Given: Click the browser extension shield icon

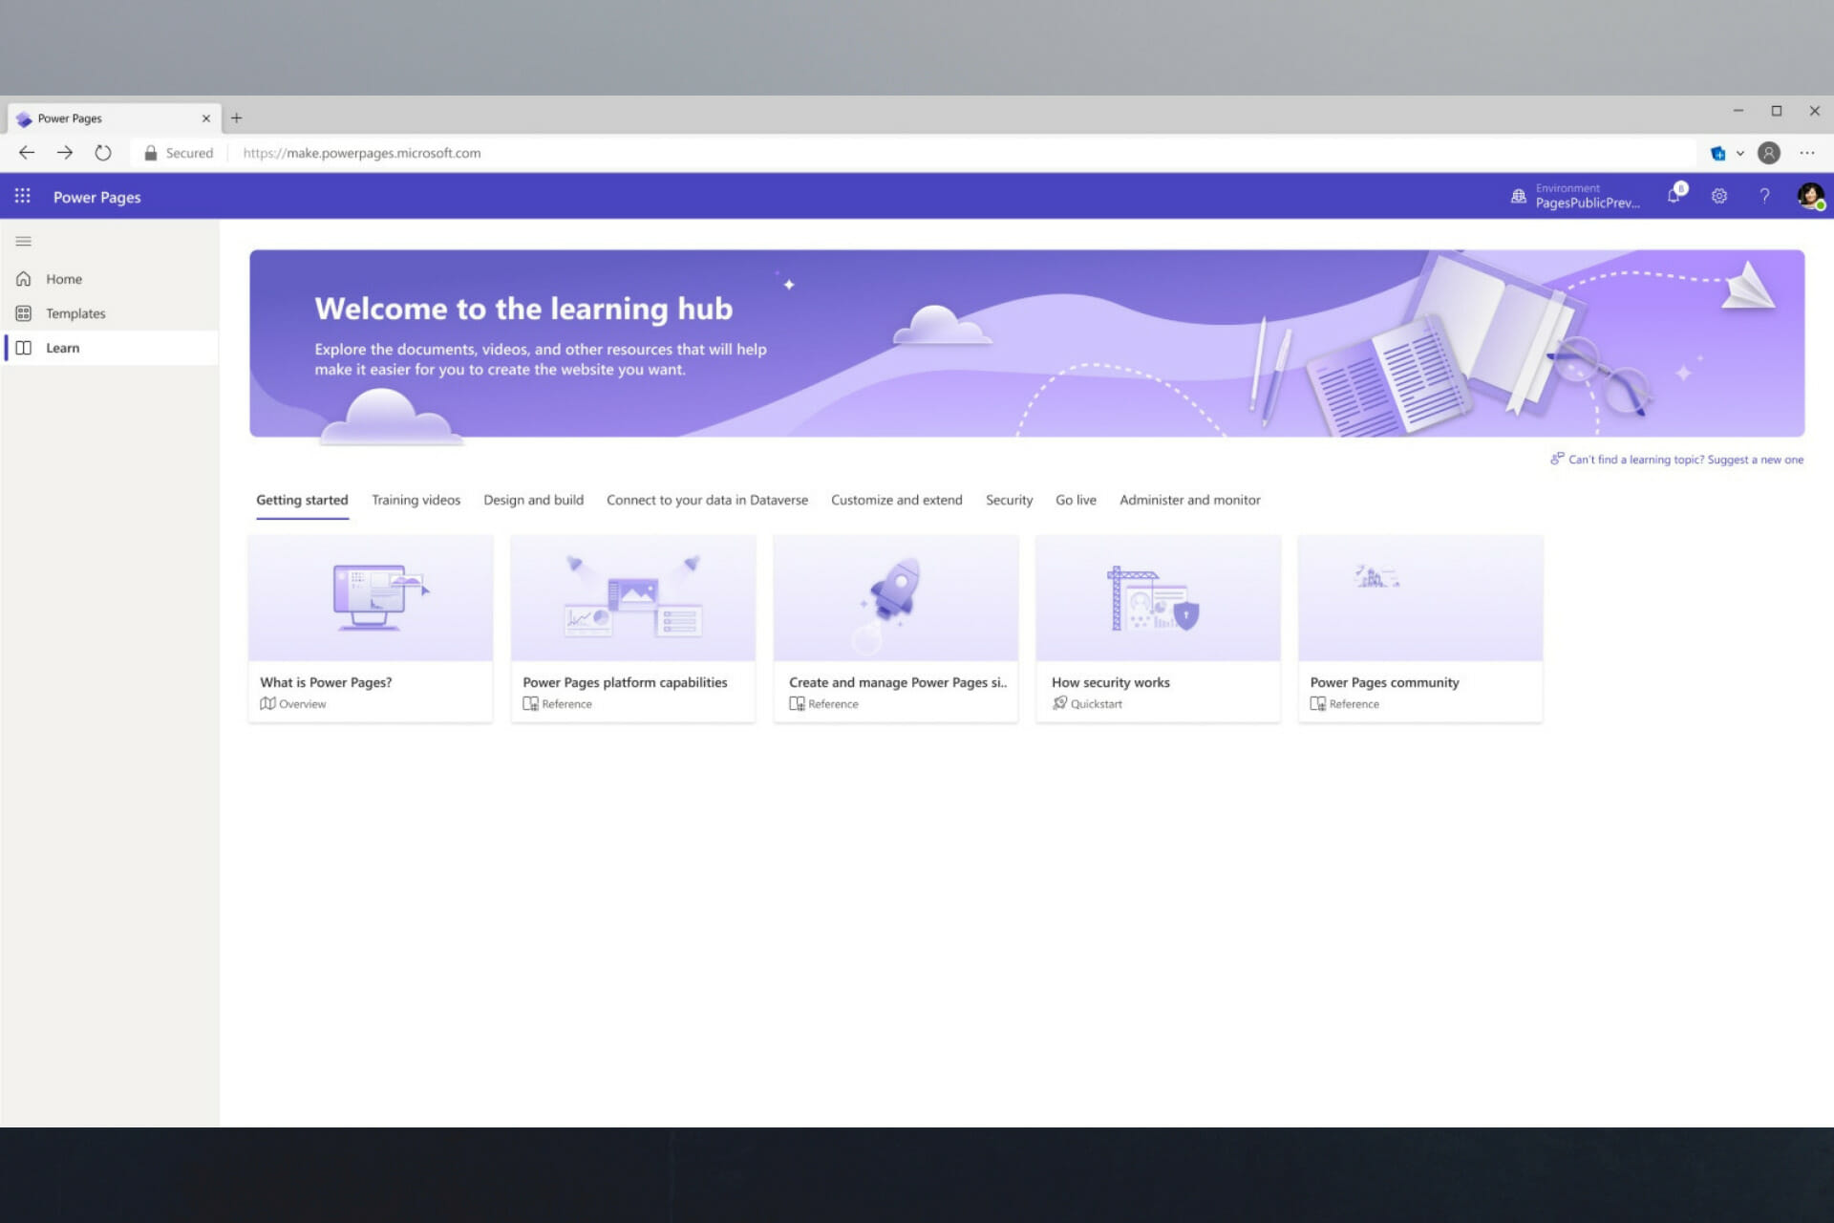Looking at the screenshot, I should (1717, 153).
